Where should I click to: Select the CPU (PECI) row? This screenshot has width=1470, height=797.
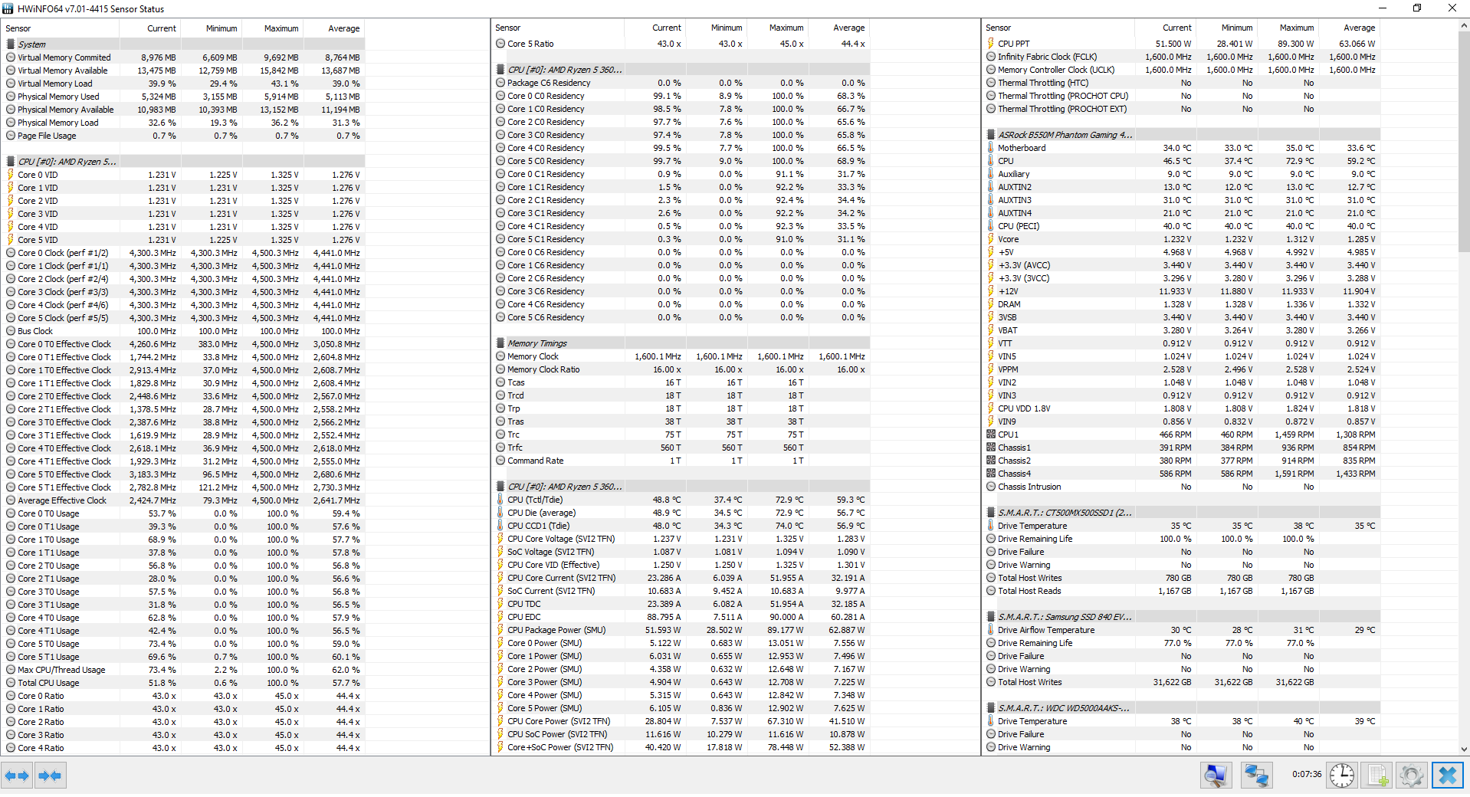click(1181, 226)
